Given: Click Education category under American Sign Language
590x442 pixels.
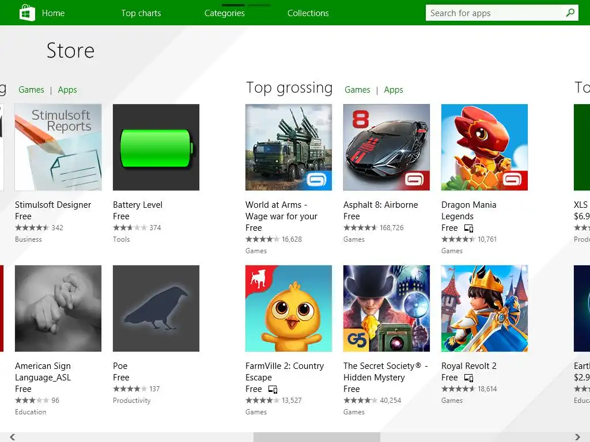Looking at the screenshot, I should 31,412.
